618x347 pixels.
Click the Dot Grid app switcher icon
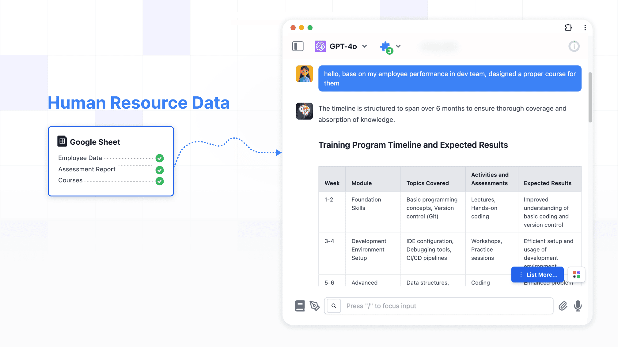[576, 274]
